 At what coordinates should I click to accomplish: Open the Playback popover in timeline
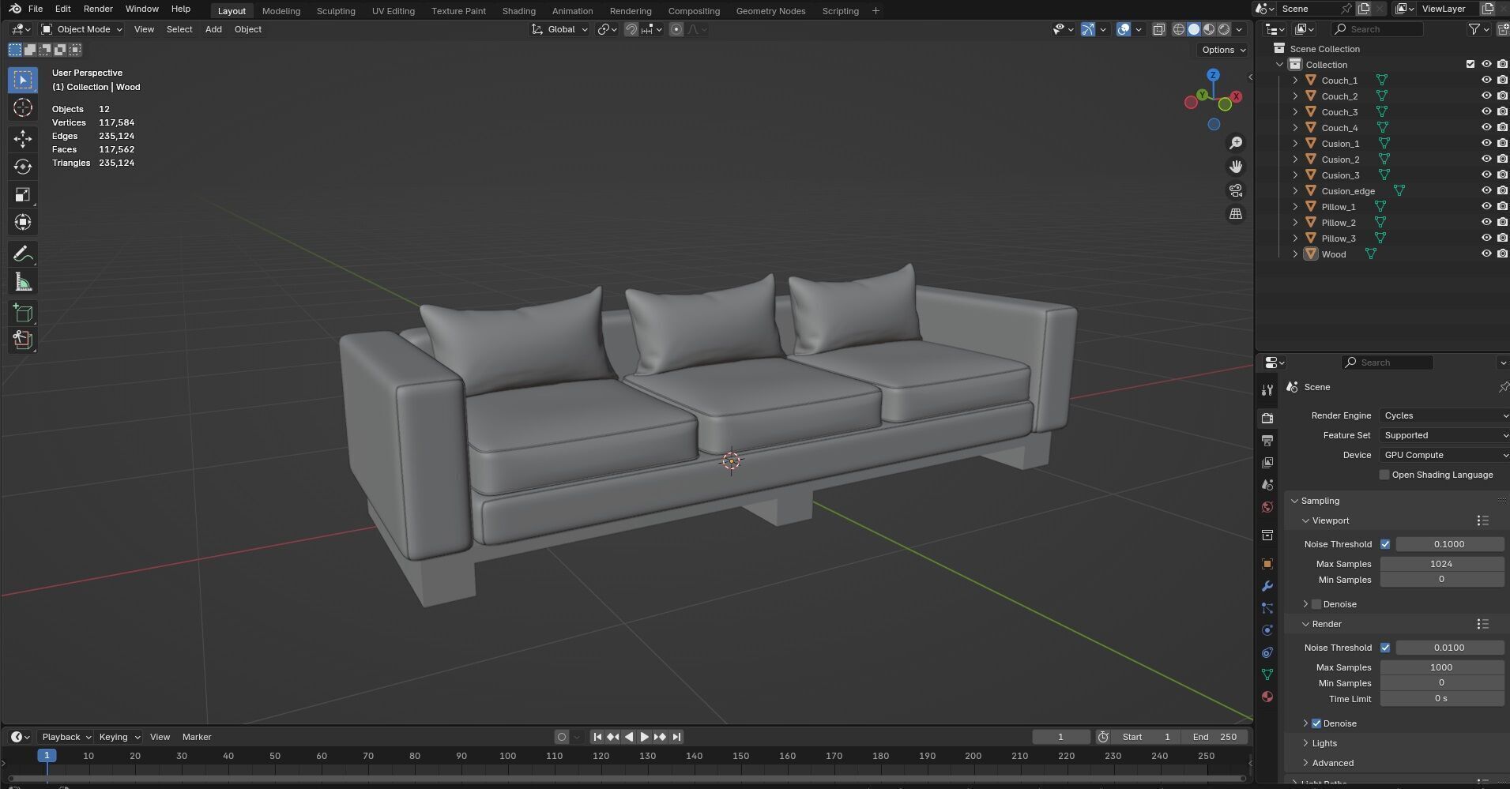click(x=66, y=737)
